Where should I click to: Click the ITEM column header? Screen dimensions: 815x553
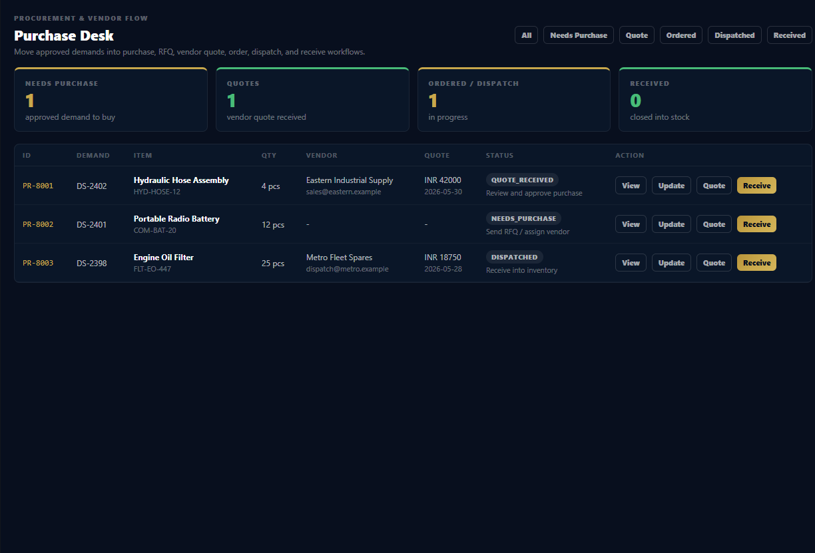(x=142, y=155)
